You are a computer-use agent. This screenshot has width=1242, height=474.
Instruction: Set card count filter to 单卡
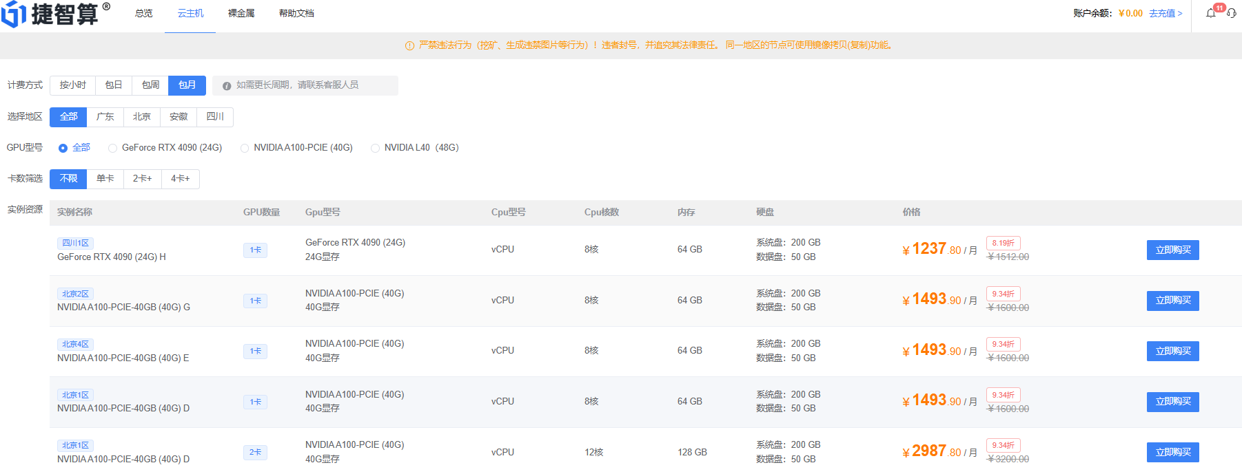[105, 179]
